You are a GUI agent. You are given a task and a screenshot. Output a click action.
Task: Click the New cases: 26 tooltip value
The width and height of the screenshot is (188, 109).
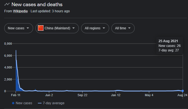pyautogui.click(x=169, y=46)
